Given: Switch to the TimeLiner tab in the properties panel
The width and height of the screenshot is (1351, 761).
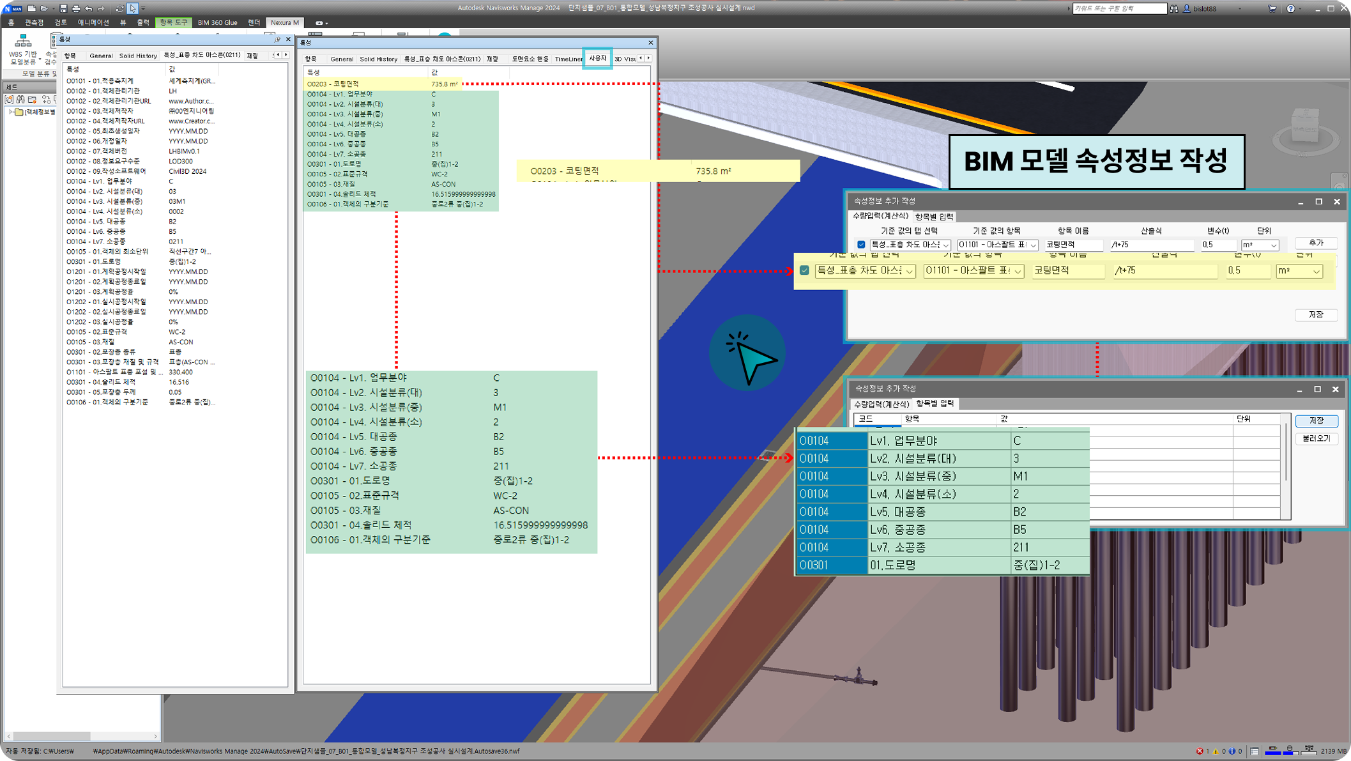Looking at the screenshot, I should point(569,59).
